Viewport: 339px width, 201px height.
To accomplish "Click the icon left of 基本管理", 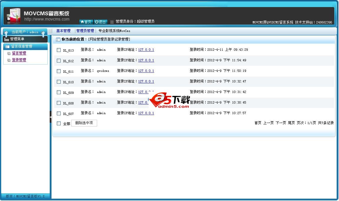I will pyautogui.click(x=50, y=31).
